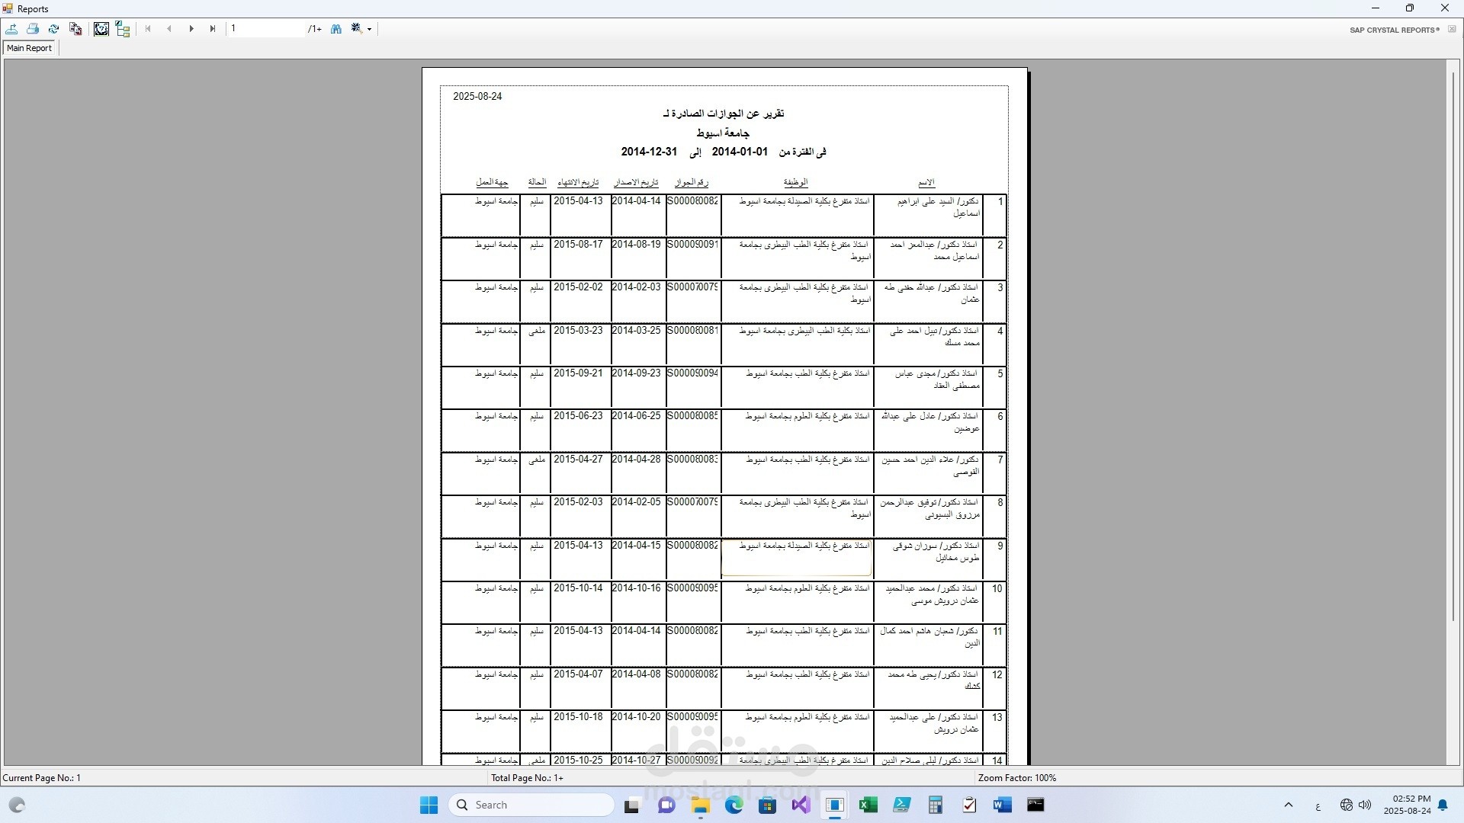Click issue date 2014-04-28 in row 7
This screenshot has width=1464, height=823.
(x=636, y=460)
